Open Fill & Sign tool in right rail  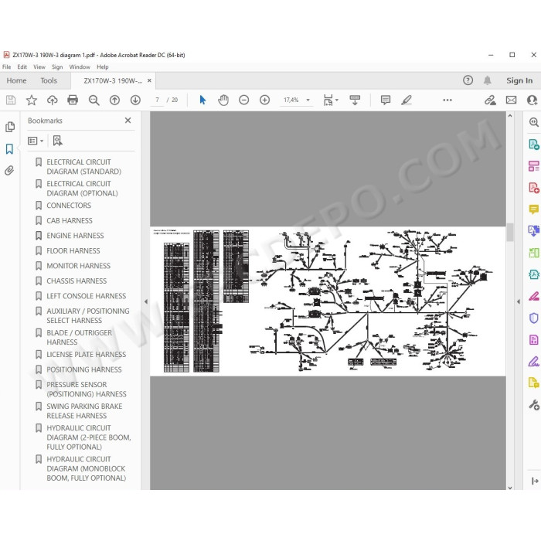pyautogui.click(x=534, y=361)
